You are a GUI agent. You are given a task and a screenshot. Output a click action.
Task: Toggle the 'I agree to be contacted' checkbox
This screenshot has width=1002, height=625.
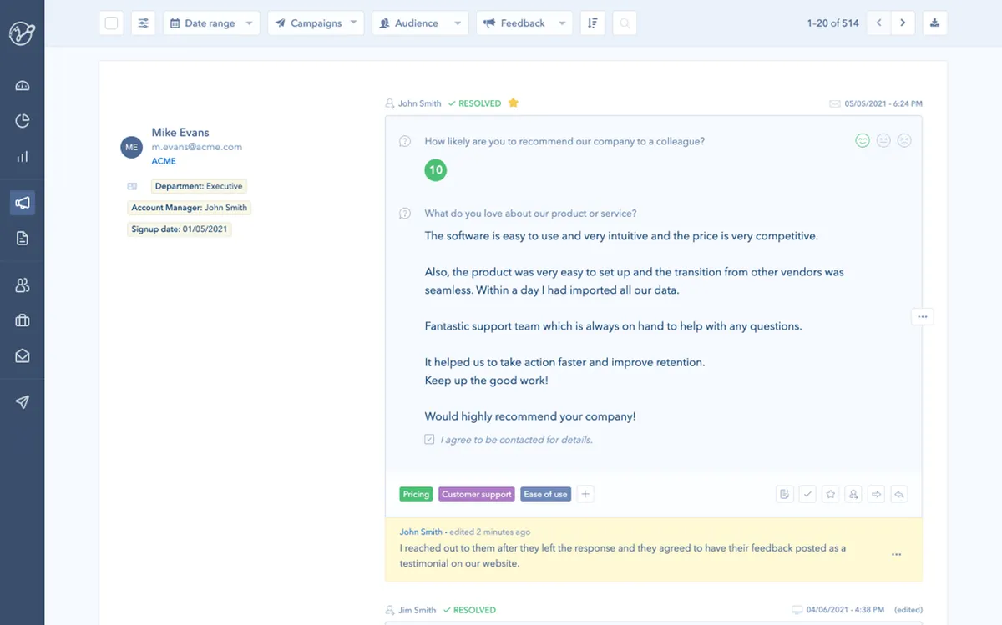pyautogui.click(x=429, y=440)
